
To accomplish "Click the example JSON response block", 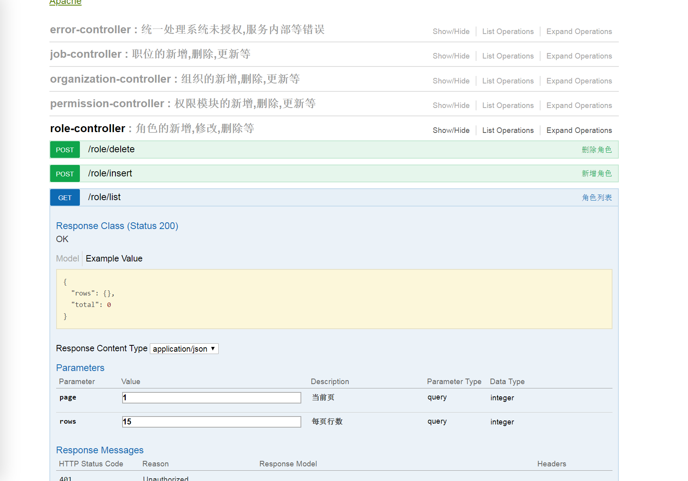I will [334, 299].
